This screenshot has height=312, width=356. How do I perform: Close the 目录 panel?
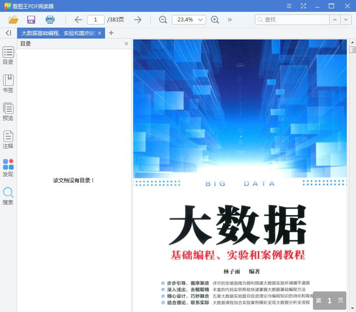[x=126, y=43]
